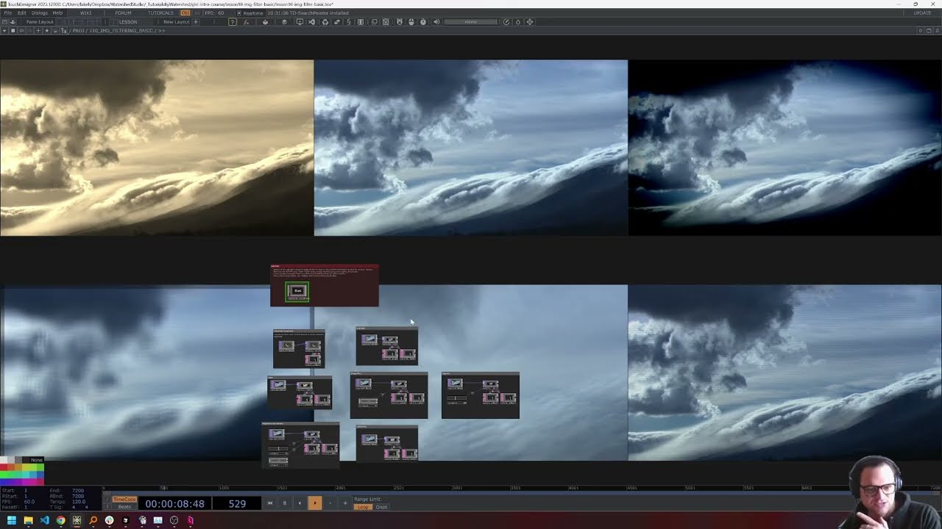Switch timeline display to TimeCode

(124, 499)
